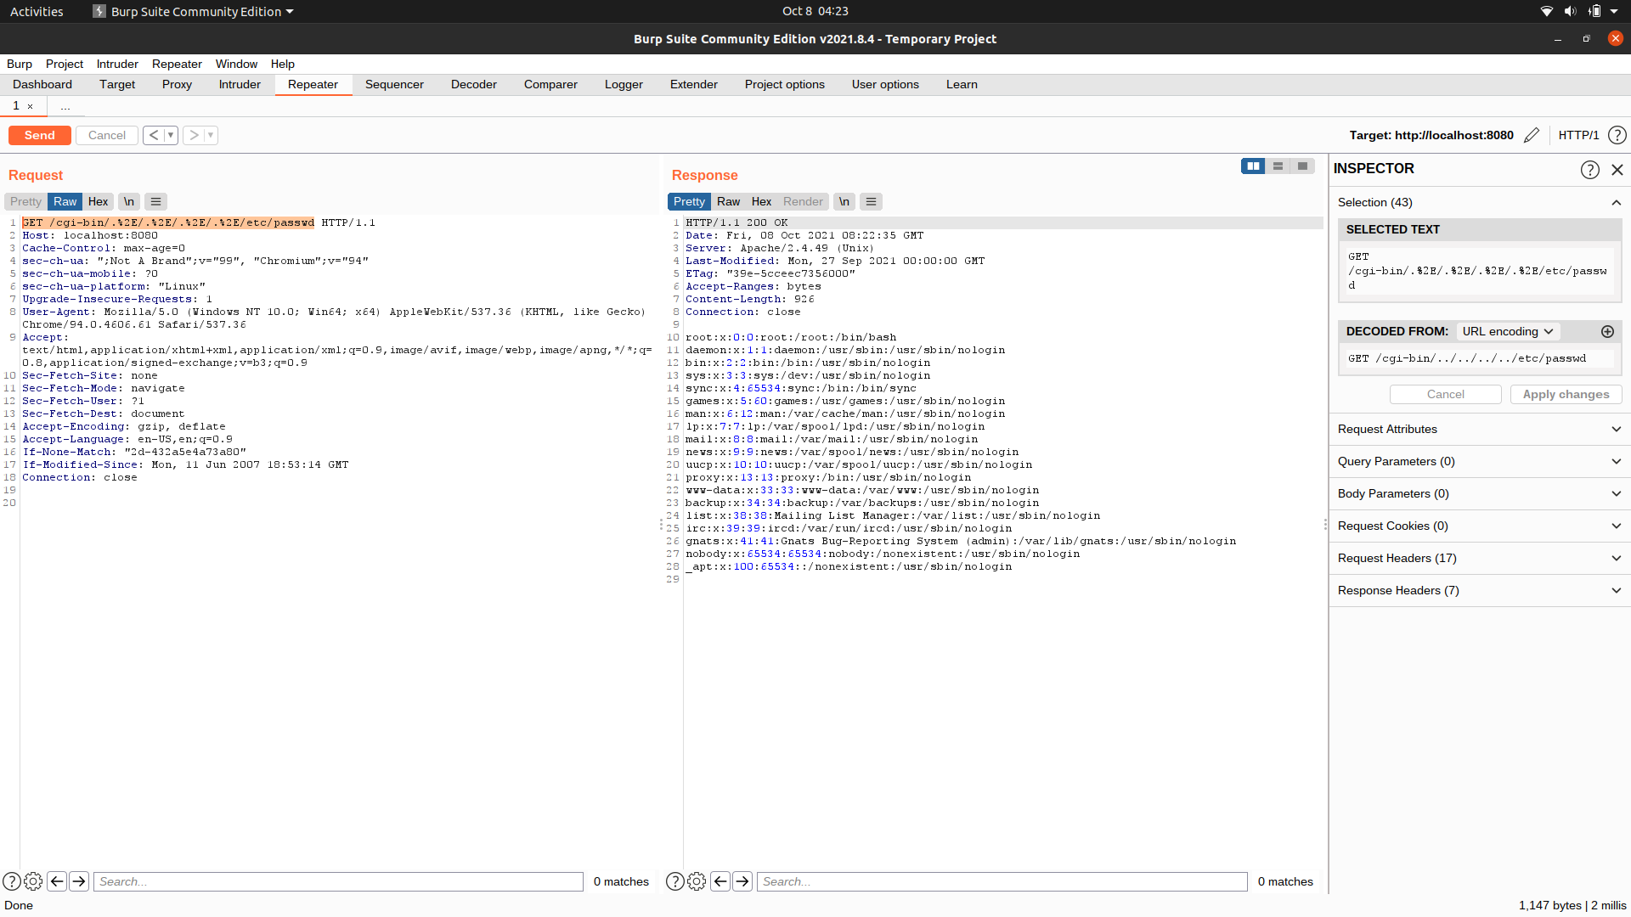Screen dimensions: 1631x917
Task: Go back in request history
Action: click(154, 135)
